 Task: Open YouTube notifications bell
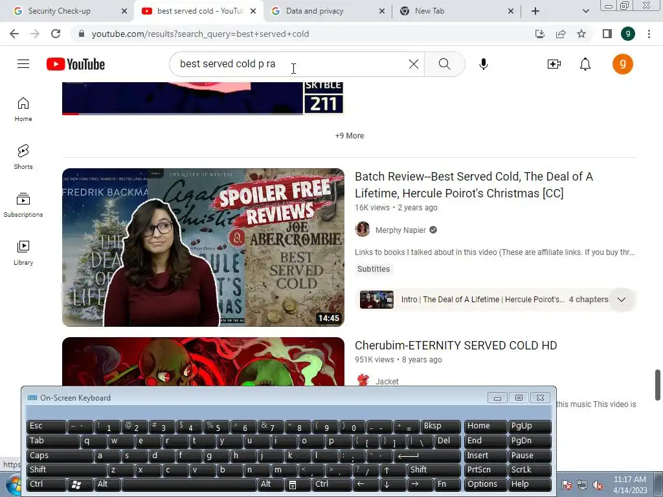(585, 64)
